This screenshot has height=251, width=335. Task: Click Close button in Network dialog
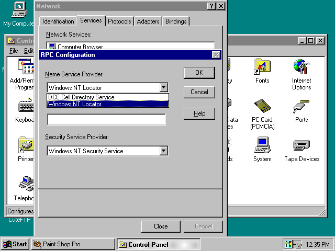click(x=161, y=226)
